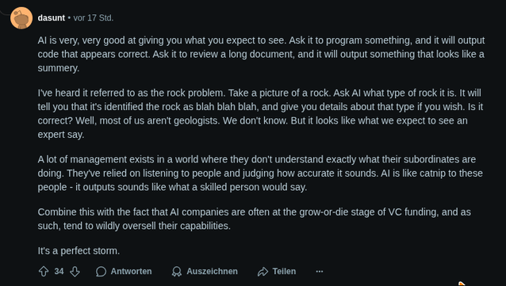
Task: Click the share arrow icon
Action: click(263, 272)
